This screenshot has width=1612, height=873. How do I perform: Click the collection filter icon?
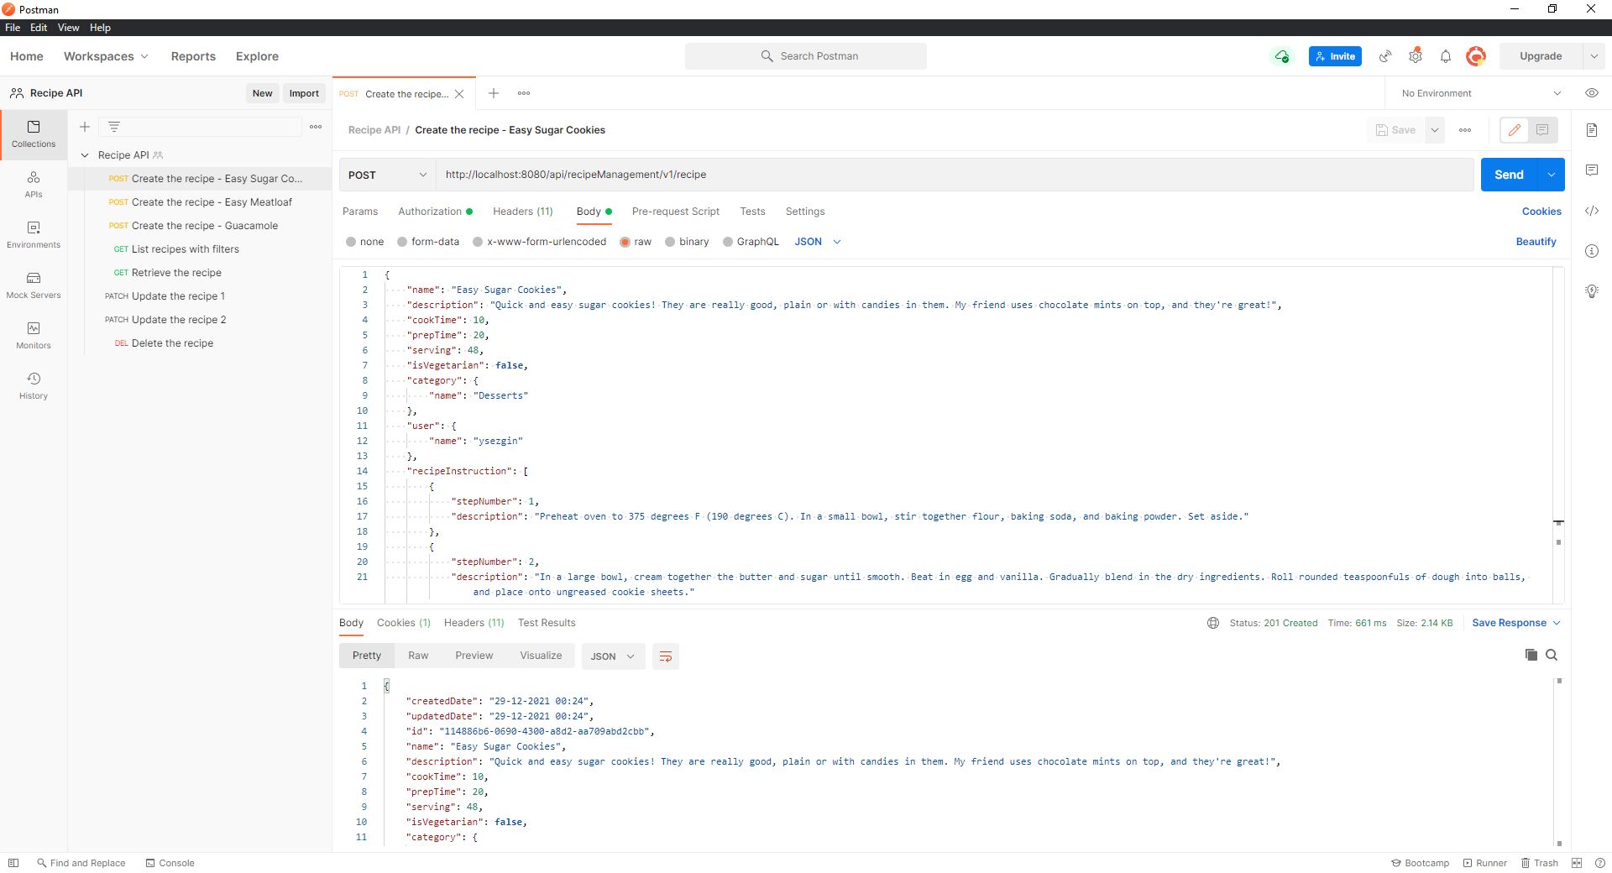[x=114, y=127]
